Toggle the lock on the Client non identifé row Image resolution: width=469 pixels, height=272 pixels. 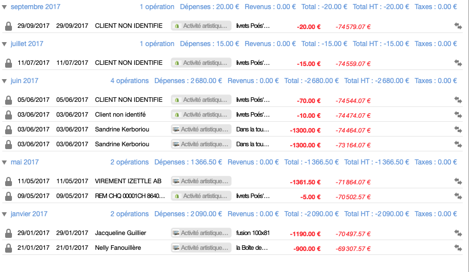coord(8,115)
